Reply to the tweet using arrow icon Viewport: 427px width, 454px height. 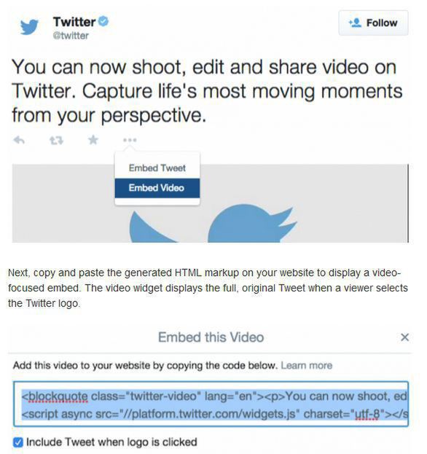(19, 141)
